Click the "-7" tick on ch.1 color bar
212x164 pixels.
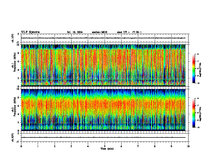[198, 61]
